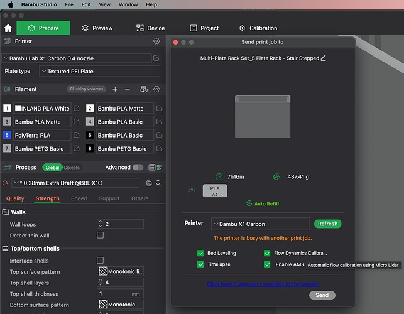Enable Interface shells checkbox

point(101,260)
